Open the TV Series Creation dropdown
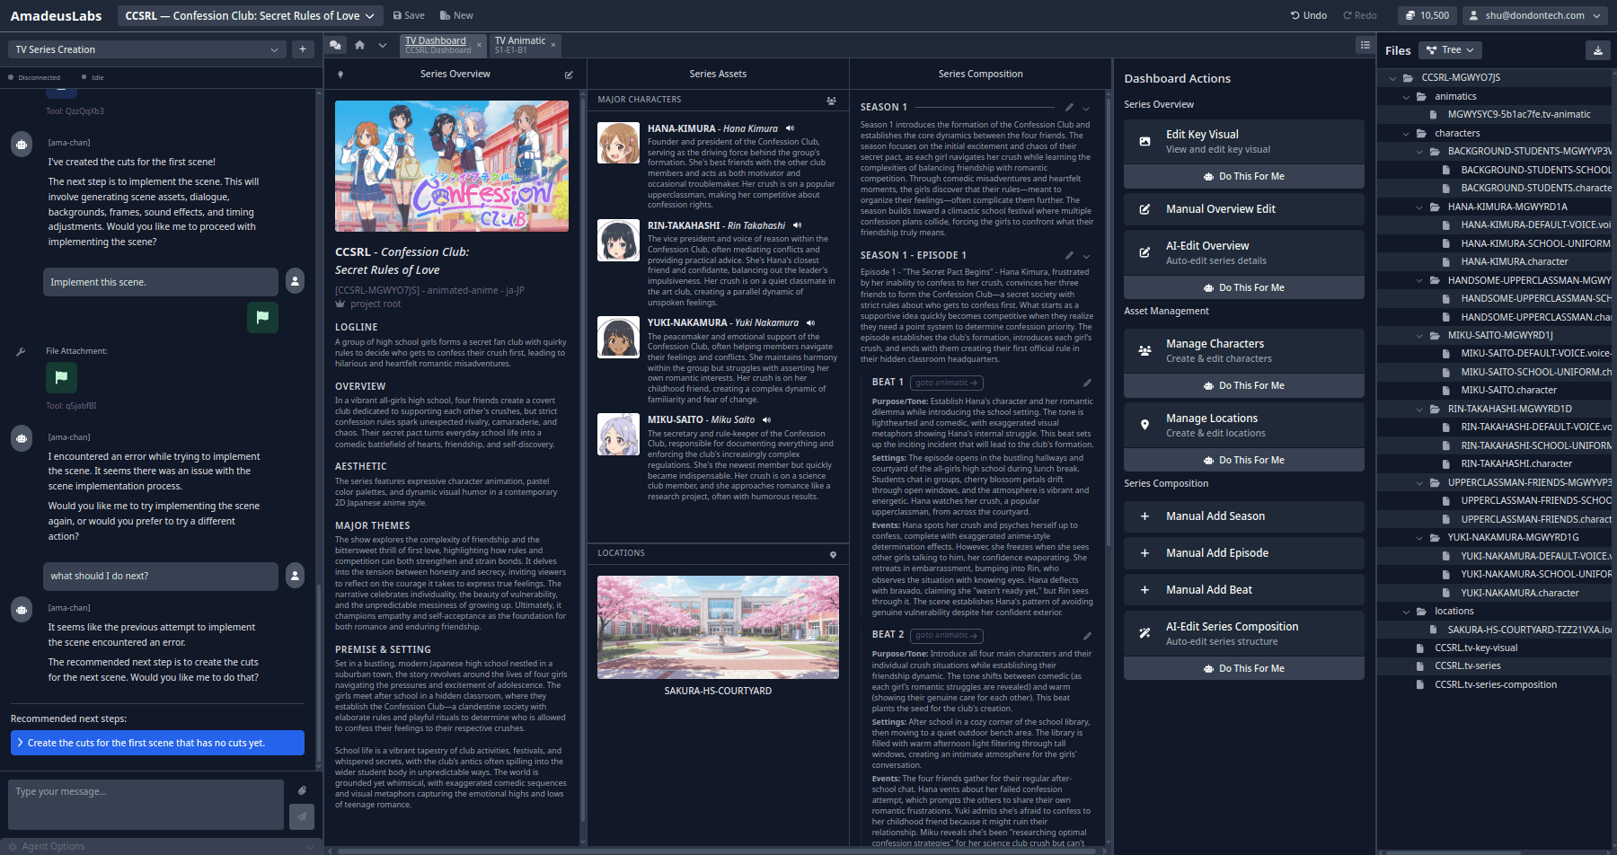 [146, 49]
